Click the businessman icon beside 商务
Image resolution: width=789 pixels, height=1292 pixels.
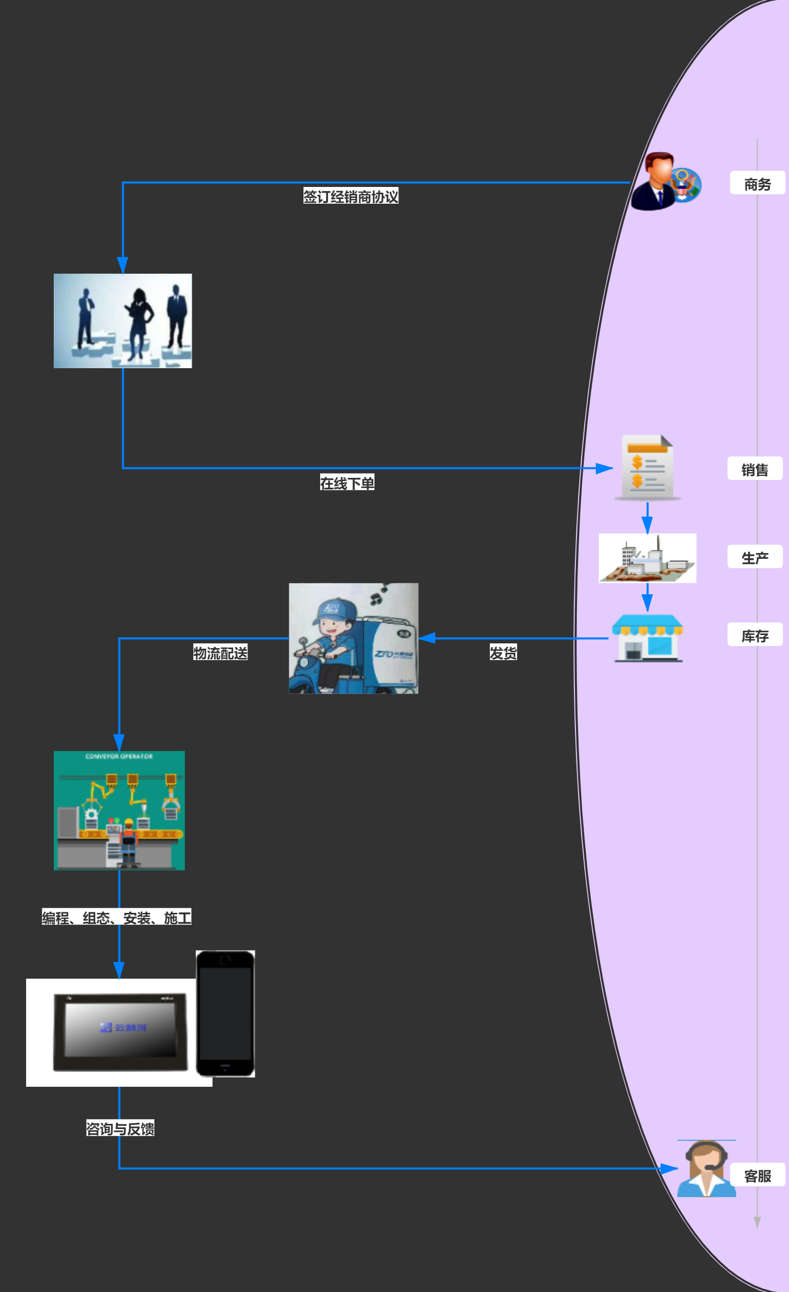point(664,181)
